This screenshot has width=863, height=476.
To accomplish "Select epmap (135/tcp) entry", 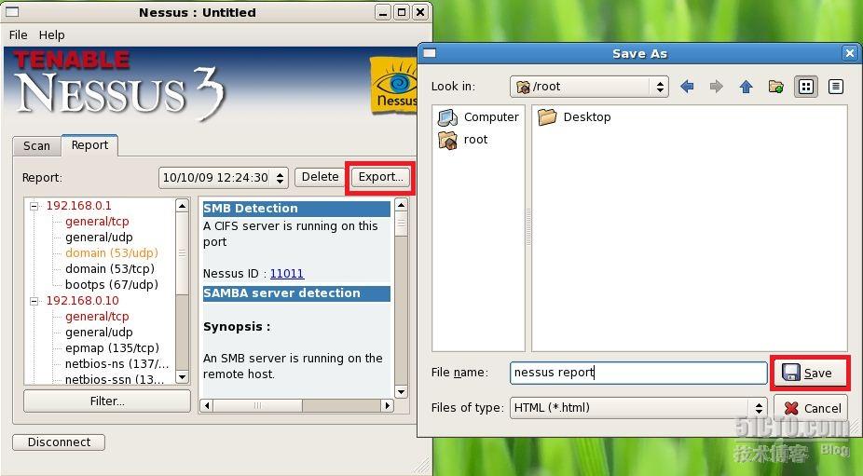I will pyautogui.click(x=112, y=347).
